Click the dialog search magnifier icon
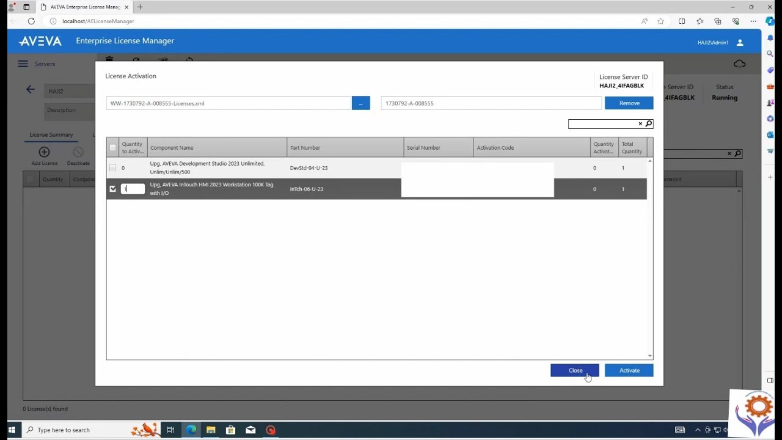 pyautogui.click(x=649, y=124)
